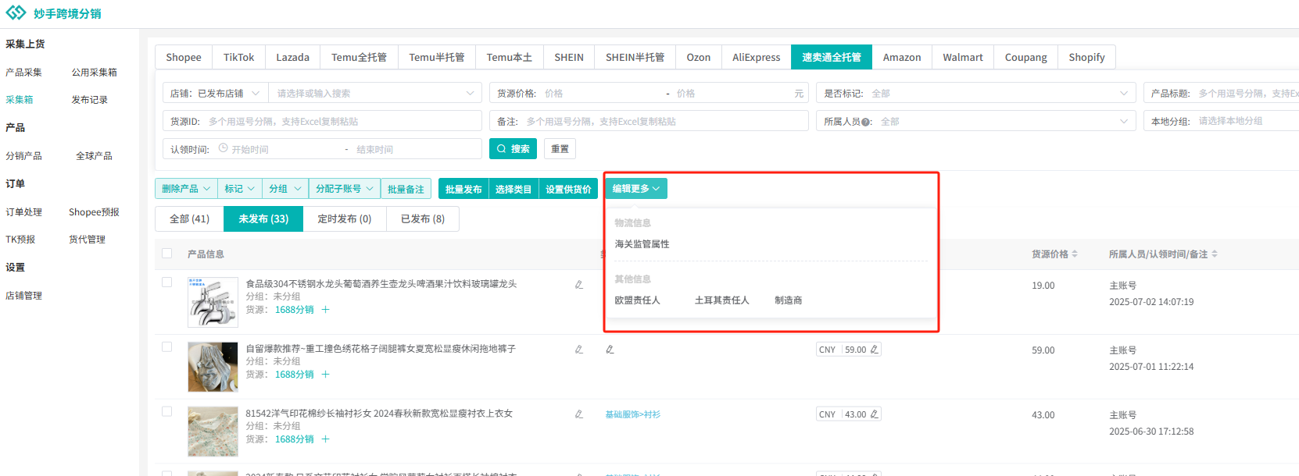Select 欧盟责任人 in the dropdown menu
Screen dimensions: 1299x476
637,300
